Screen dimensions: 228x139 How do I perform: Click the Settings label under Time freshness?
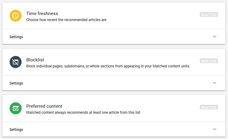pos(16,37)
